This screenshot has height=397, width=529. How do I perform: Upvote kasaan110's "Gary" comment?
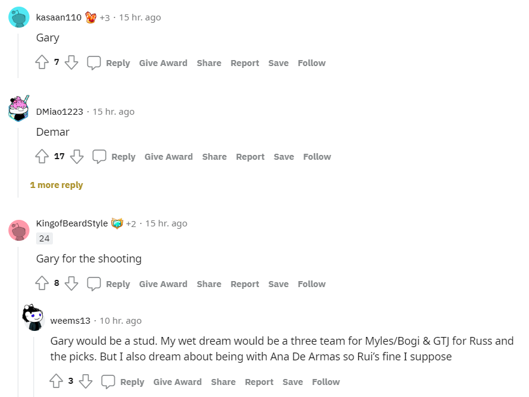coord(41,62)
